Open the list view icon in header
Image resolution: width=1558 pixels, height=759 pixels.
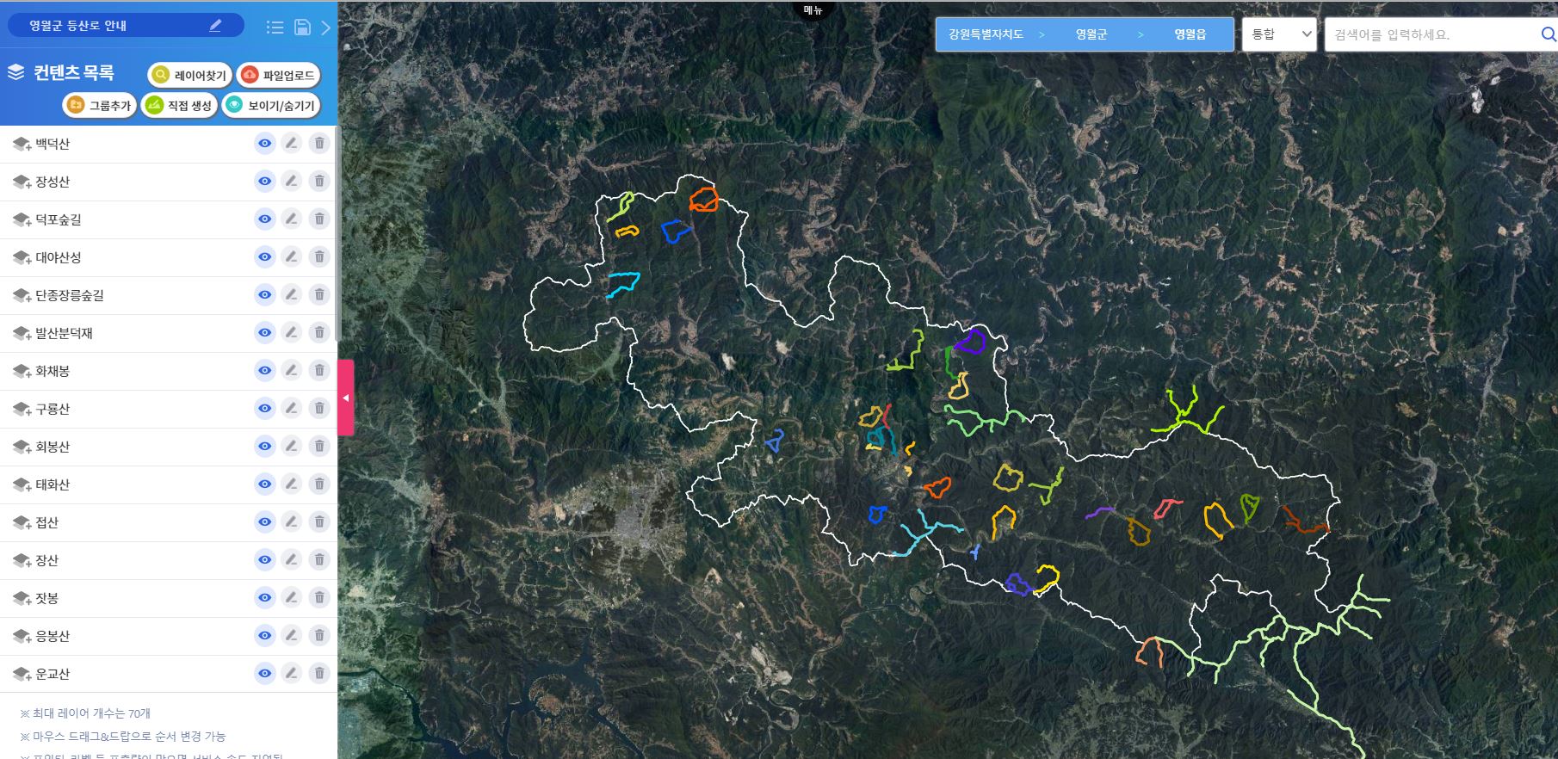coord(275,28)
